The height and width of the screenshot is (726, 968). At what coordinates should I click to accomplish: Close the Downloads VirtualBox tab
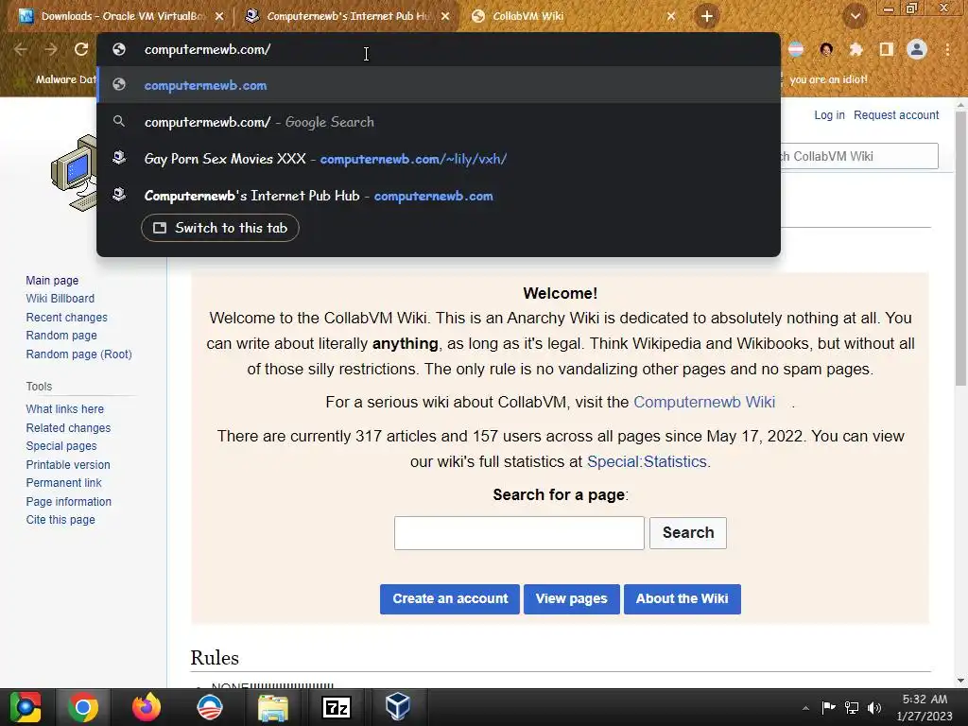point(219,16)
